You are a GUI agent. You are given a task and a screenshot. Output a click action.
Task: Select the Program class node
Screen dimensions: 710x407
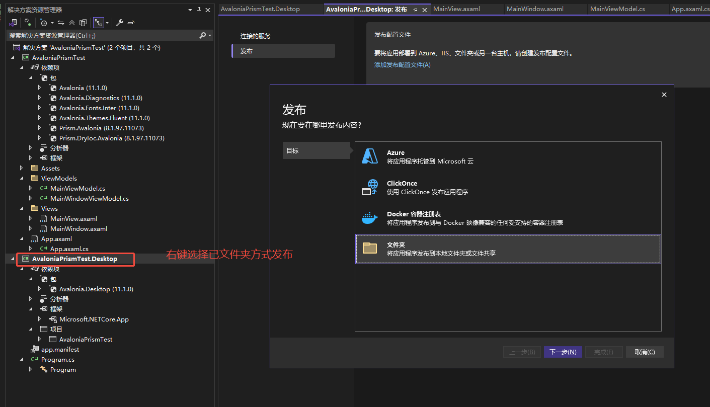[x=63, y=369]
